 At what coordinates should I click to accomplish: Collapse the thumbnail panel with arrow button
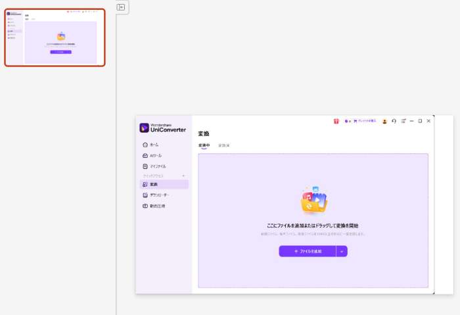coord(121,7)
